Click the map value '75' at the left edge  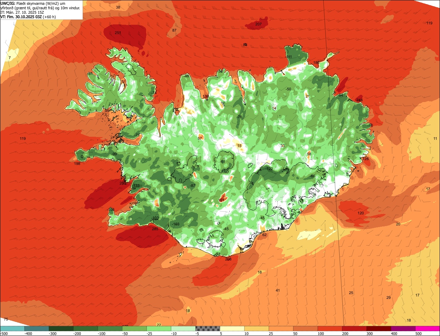[6, 319]
